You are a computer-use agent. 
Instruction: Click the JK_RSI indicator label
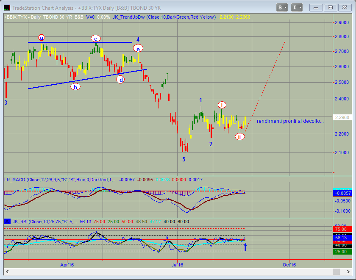45,222
